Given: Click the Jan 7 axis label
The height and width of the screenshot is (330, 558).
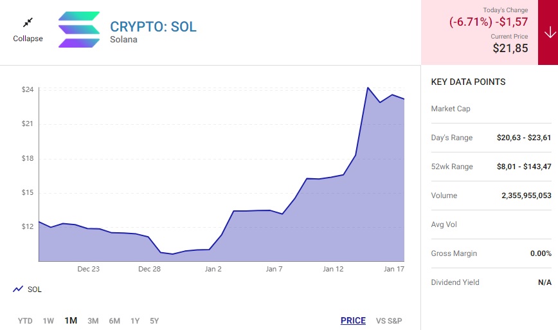Looking at the screenshot, I should (x=274, y=269).
